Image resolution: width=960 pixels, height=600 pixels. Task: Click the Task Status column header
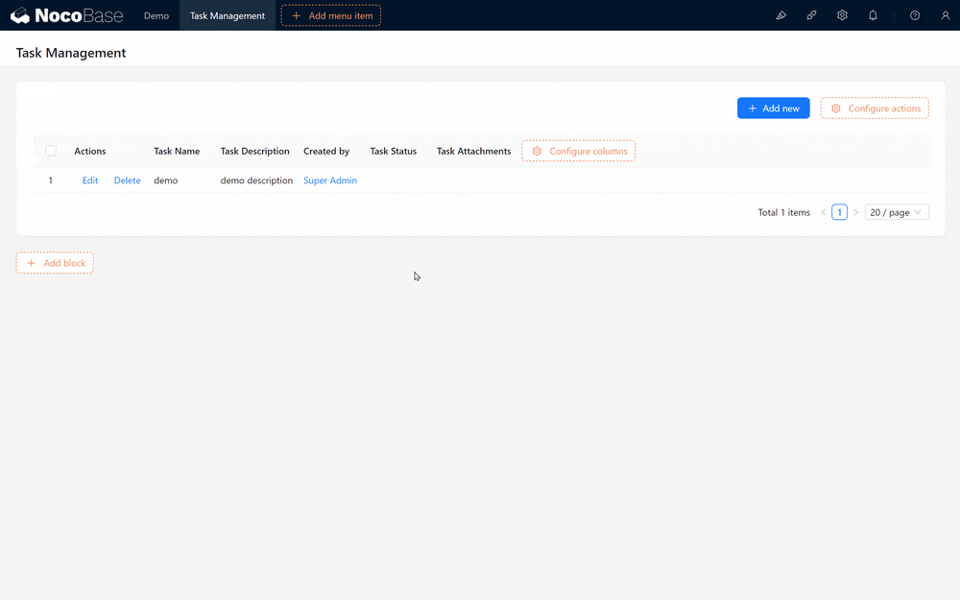coord(393,152)
